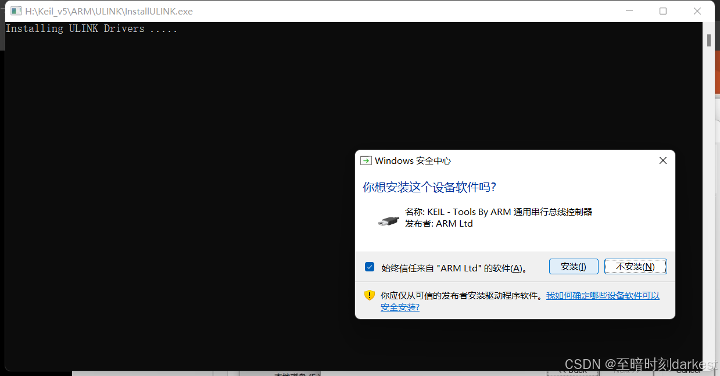Click the USB device icon in dialog
720x376 pixels.
coord(389,221)
